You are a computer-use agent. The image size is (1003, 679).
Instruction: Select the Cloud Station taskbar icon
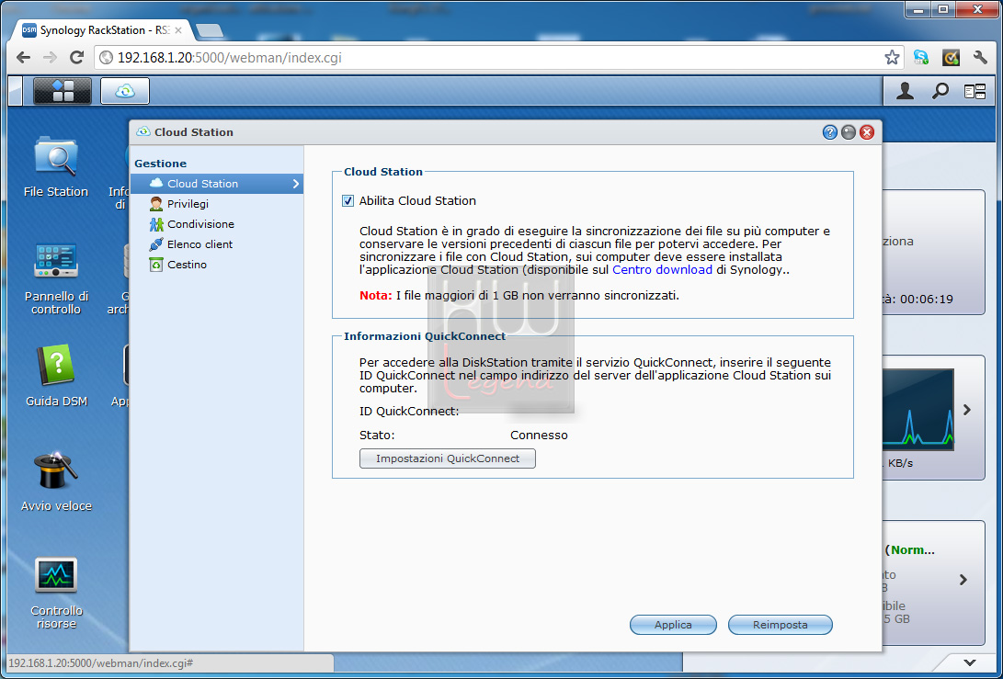(125, 91)
